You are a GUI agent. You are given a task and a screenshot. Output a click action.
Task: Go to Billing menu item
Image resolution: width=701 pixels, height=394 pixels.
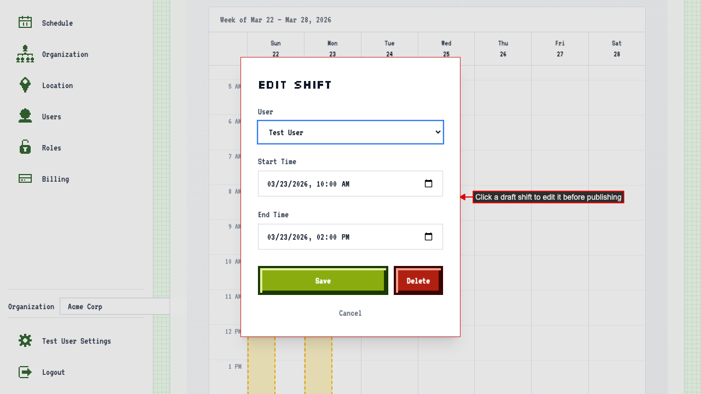point(55,179)
